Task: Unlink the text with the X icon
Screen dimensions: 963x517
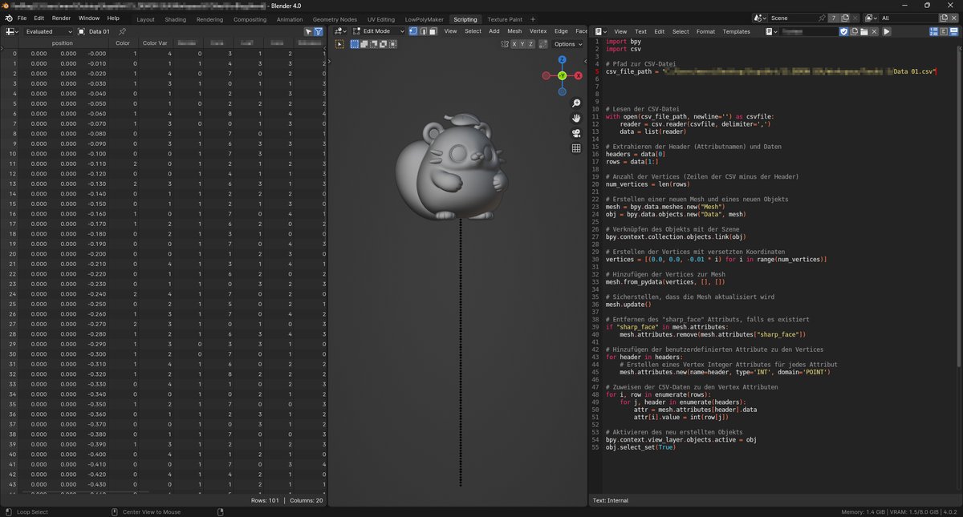Action: coord(874,31)
